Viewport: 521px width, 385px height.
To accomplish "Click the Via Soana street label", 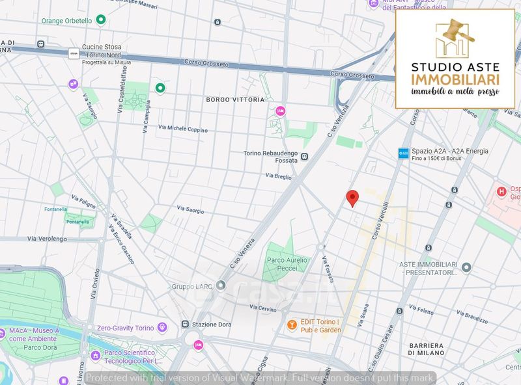I will pos(363,315).
